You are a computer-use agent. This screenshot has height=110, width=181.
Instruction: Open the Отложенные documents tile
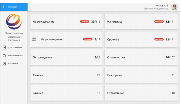141,93
